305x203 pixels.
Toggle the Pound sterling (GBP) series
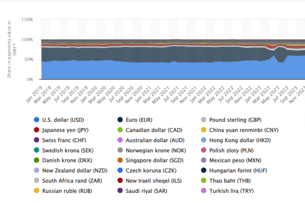tap(230, 120)
